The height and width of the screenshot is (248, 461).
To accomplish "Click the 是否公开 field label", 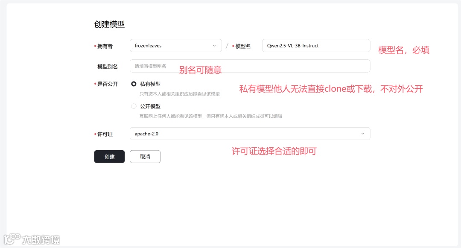I will point(108,84).
